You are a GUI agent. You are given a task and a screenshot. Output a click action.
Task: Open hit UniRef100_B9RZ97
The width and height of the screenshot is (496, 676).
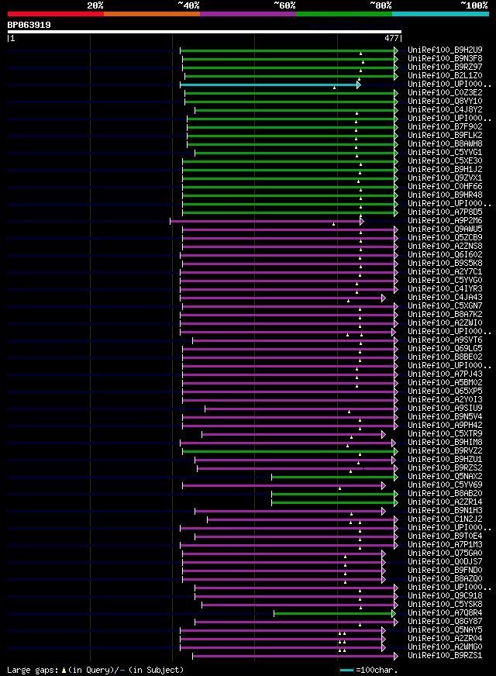[445, 67]
